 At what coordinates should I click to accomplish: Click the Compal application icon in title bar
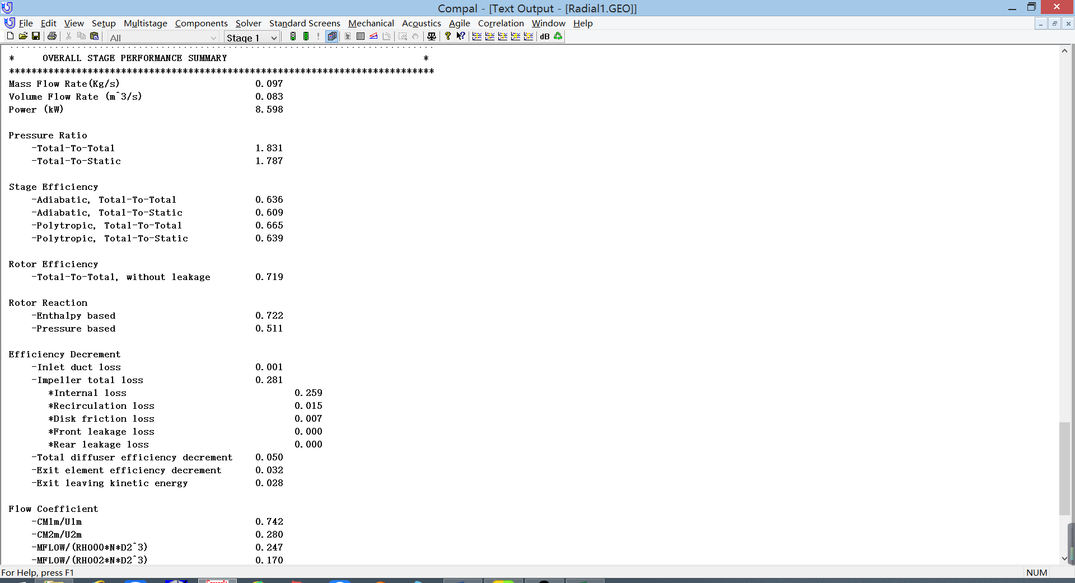[7, 8]
